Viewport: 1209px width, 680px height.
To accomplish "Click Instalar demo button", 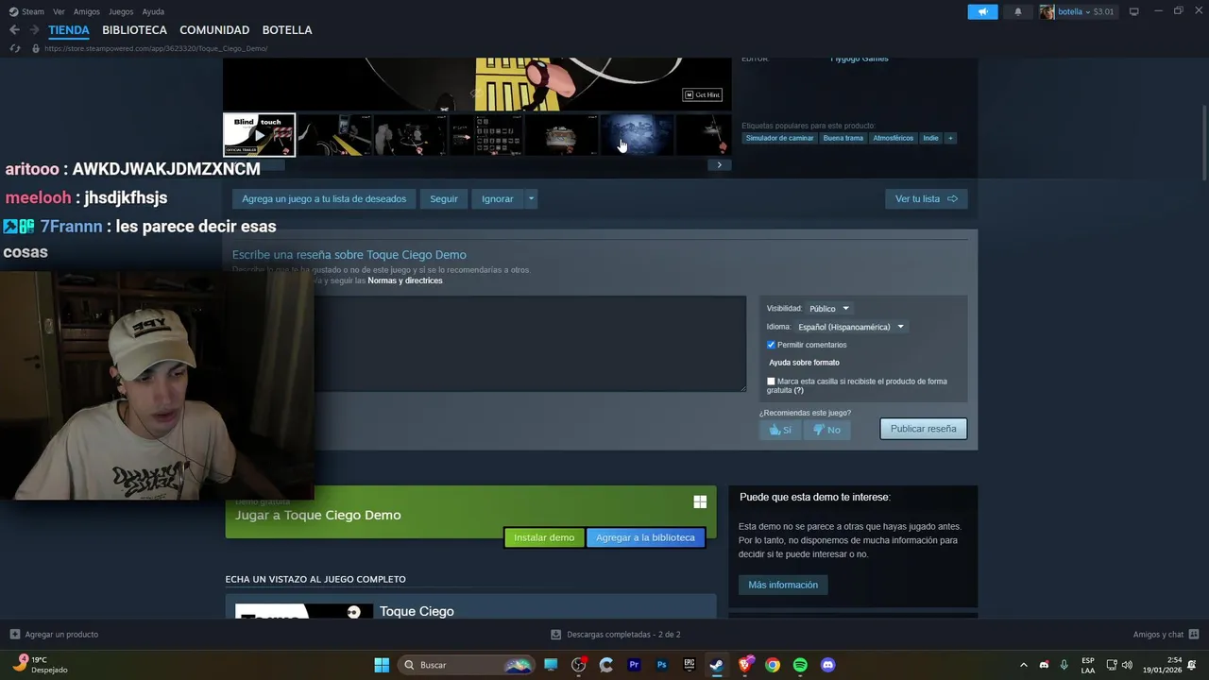I will [544, 537].
